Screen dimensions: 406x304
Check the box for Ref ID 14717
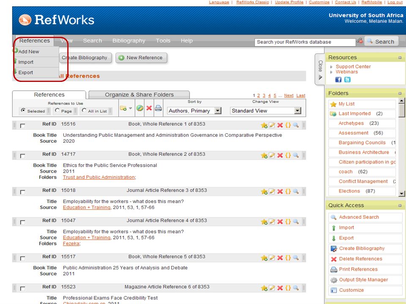pyautogui.click(x=22, y=156)
